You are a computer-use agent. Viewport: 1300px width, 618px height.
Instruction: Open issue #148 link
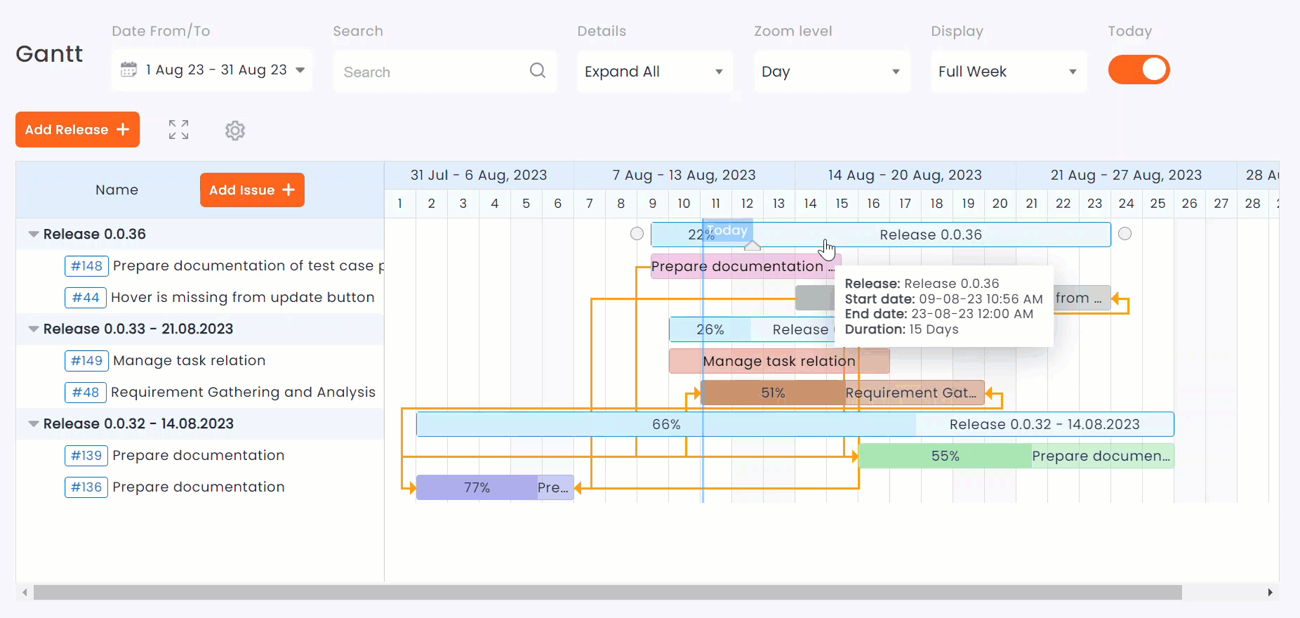click(86, 266)
